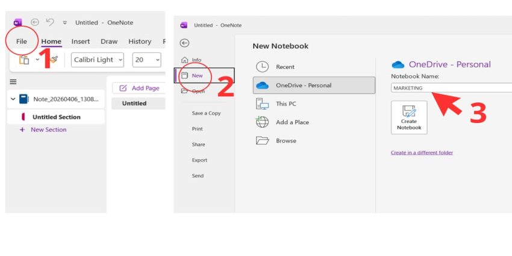Click the Back arrow in left title bar
Image resolution: width=512 pixels, height=256 pixels.
coord(34,22)
